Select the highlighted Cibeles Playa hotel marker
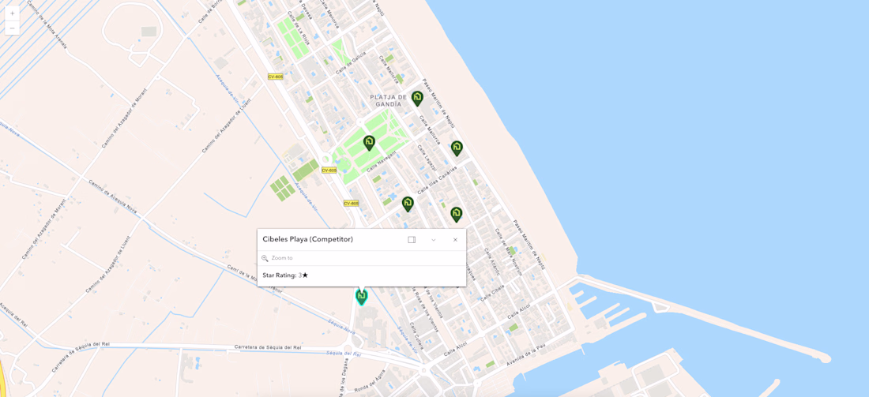The width and height of the screenshot is (869, 397). pyautogui.click(x=361, y=297)
